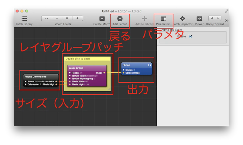Screen dimensions: 243x145
Task: Toggle the Parameters panel icon
Action: pos(163,19)
